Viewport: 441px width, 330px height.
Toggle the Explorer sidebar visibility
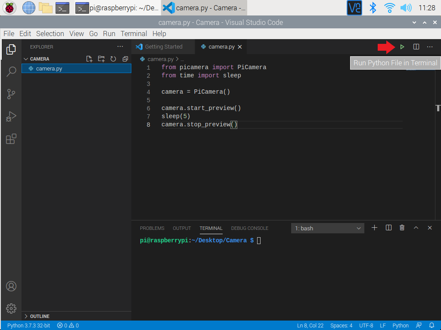(x=11, y=50)
